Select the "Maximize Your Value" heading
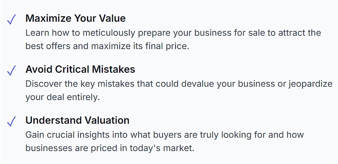The width and height of the screenshot is (338, 164). coord(75,18)
